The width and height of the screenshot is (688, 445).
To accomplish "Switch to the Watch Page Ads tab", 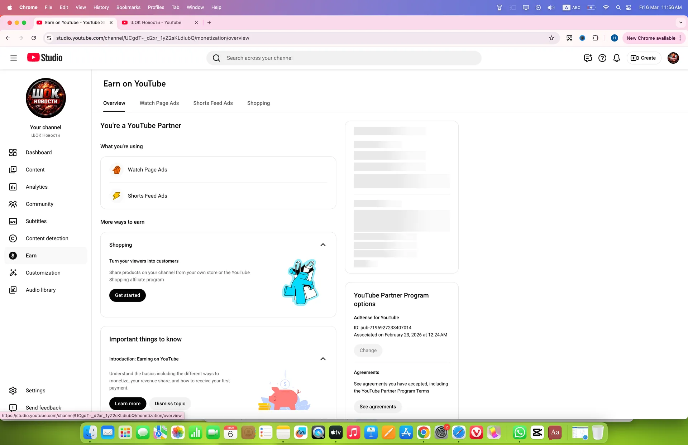I will [x=159, y=103].
